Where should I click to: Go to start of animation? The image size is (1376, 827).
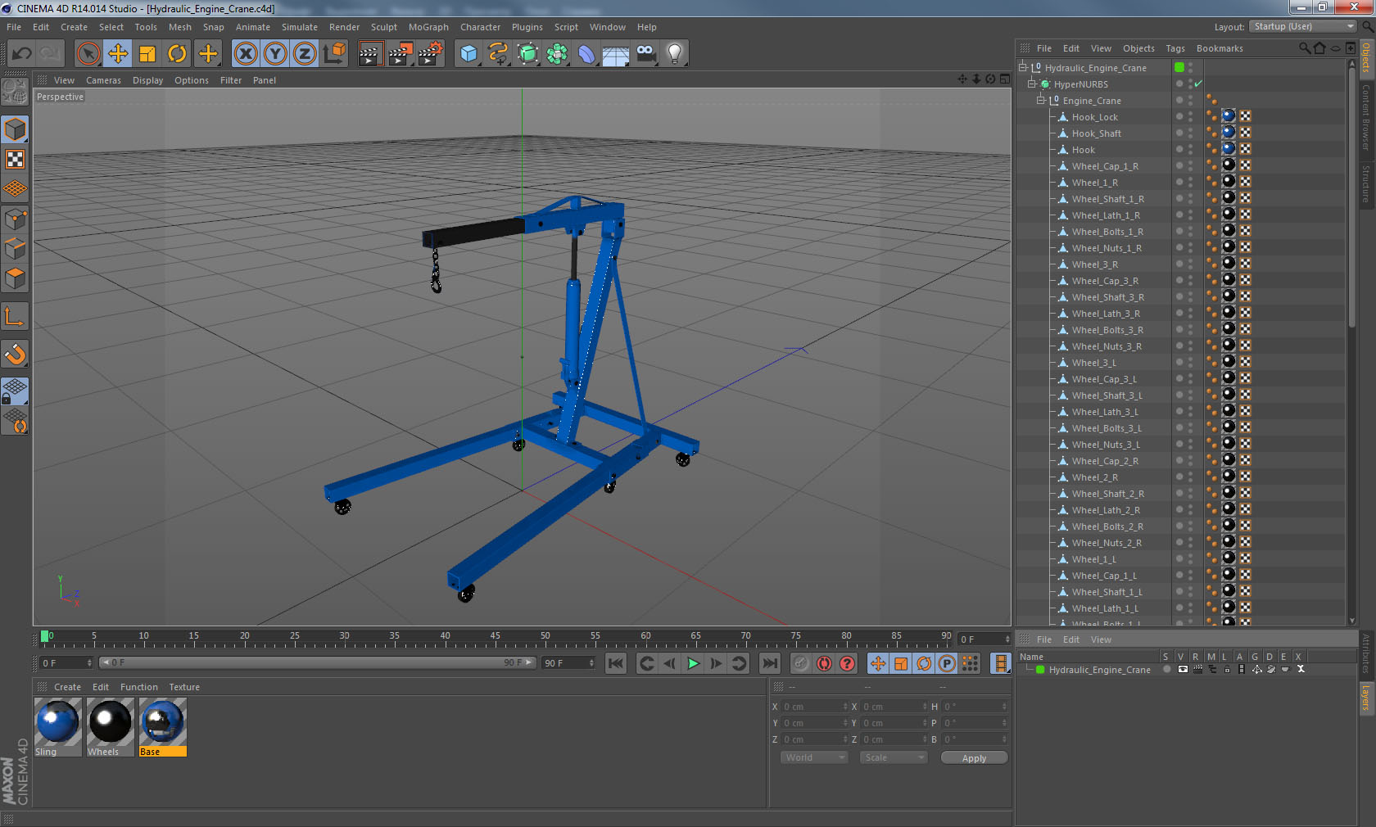click(616, 663)
